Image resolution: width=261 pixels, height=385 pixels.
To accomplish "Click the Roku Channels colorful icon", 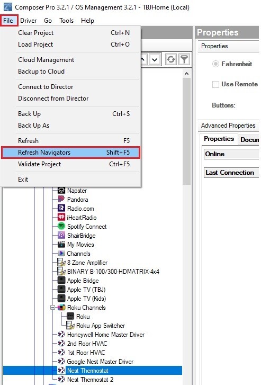I will (61, 307).
